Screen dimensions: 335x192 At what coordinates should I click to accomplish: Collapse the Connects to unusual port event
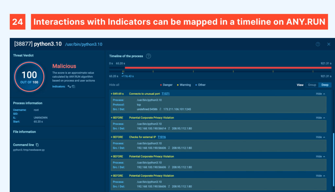coord(320,94)
